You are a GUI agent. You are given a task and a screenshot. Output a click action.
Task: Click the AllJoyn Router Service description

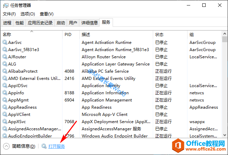104,57
